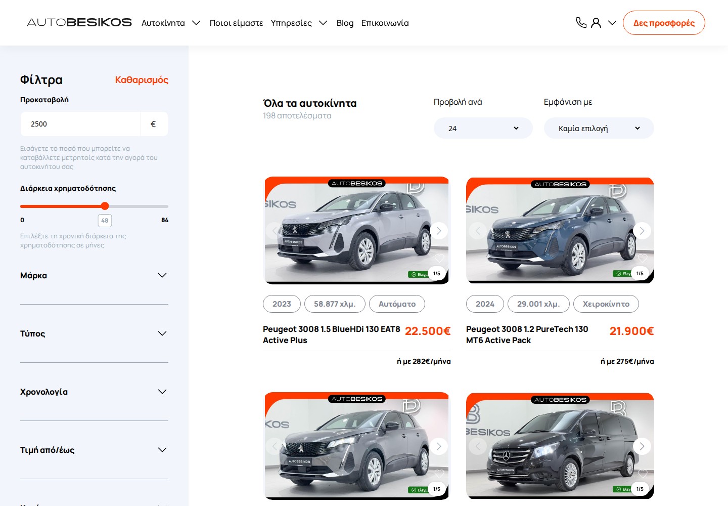This screenshot has height=506, width=728.
Task: Open the Εμφάνιση με sort dropdown
Action: 599,128
